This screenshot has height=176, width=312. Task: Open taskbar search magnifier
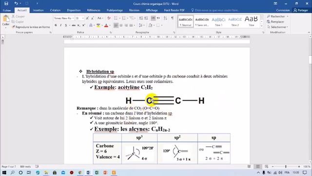(x=12, y=173)
